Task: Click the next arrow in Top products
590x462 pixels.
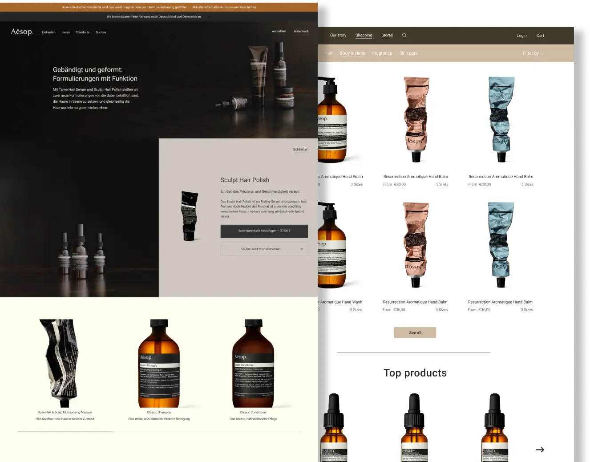Action: tap(540, 450)
